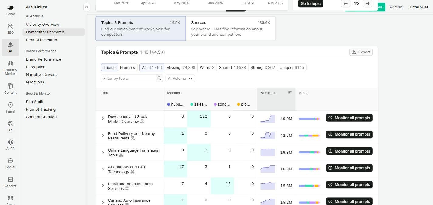Open the SEO toolkit icon
Image resolution: width=433 pixels, height=205 pixels.
pyautogui.click(x=10, y=29)
